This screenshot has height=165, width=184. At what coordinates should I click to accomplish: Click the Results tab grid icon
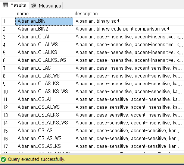[x=5, y=5]
